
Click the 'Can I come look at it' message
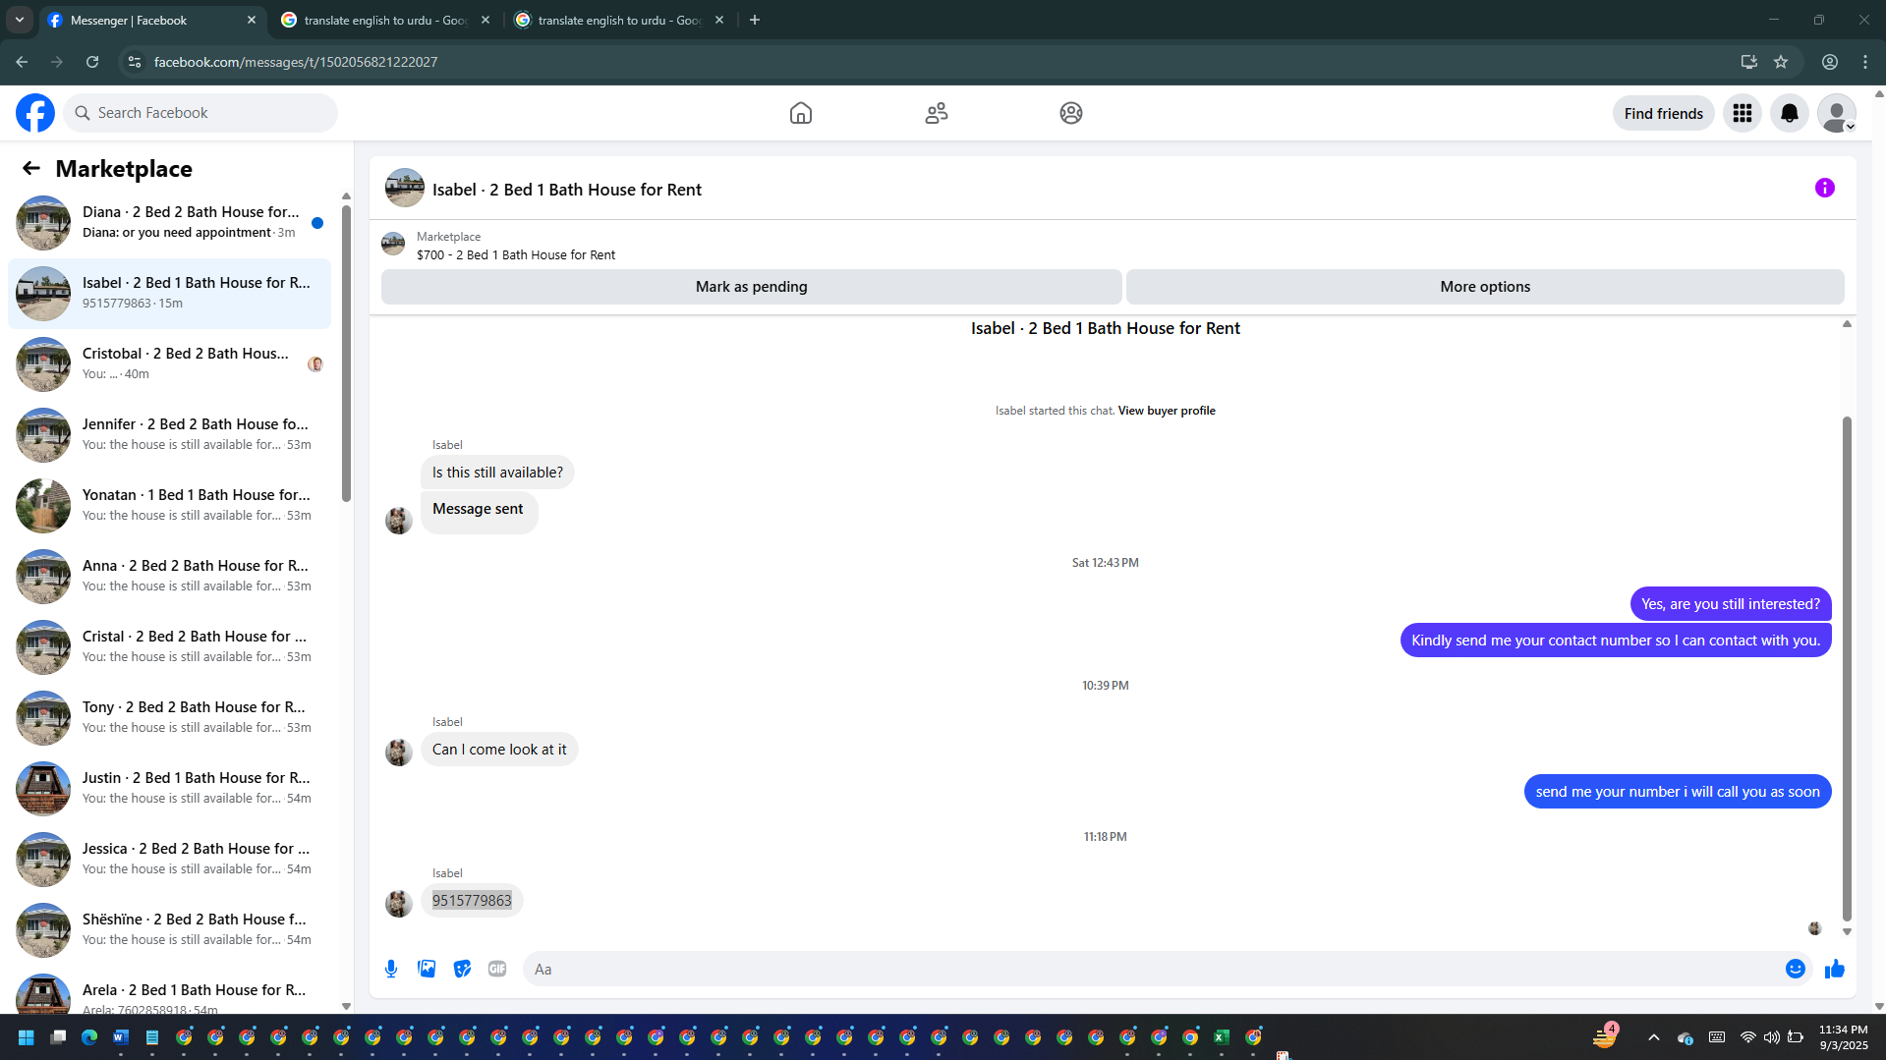pos(499,750)
